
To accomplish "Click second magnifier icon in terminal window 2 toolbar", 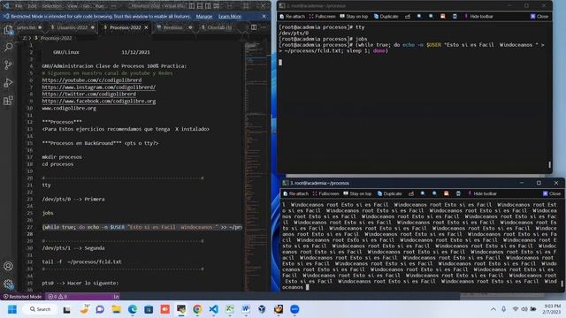I will tap(431, 17).
